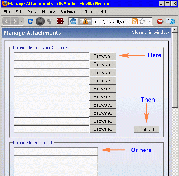Open the Bookmarks menu
Image resolution: width=179 pixels, height=176 pixels.
click(70, 12)
